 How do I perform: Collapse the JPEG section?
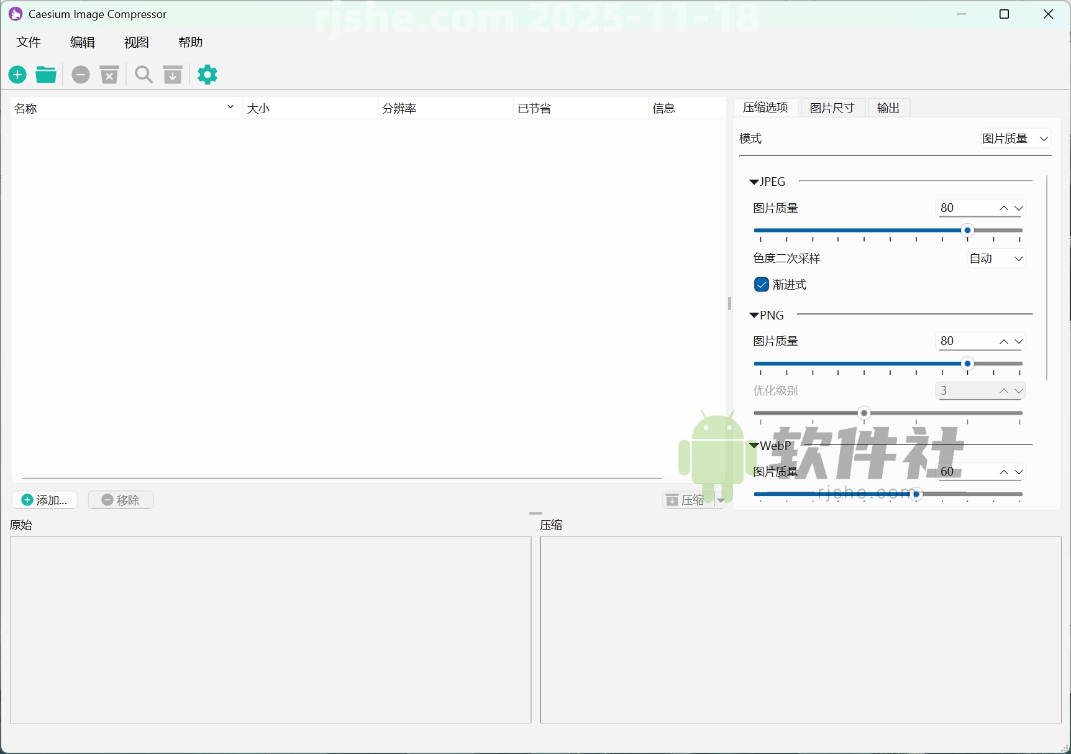pos(754,181)
